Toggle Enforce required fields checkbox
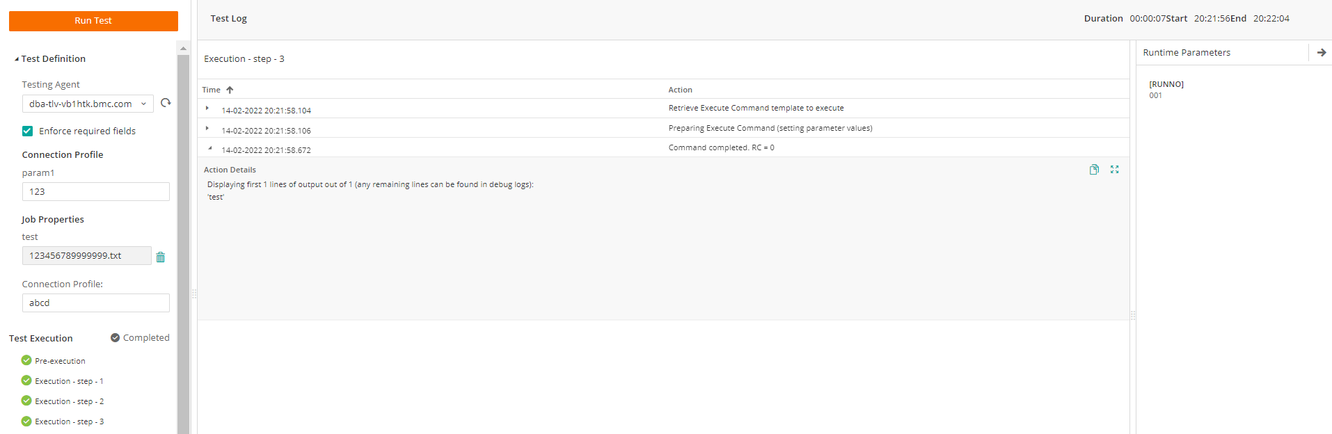1332x434 pixels. (28, 131)
